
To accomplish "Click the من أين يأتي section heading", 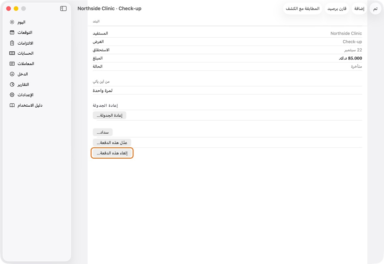I will [x=101, y=82].
